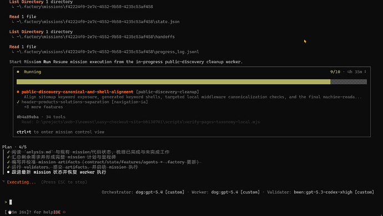The width and height of the screenshot is (383, 216).
Task: Select public-discovery-canonical-and-shell-alignment feature
Action: [77, 92]
